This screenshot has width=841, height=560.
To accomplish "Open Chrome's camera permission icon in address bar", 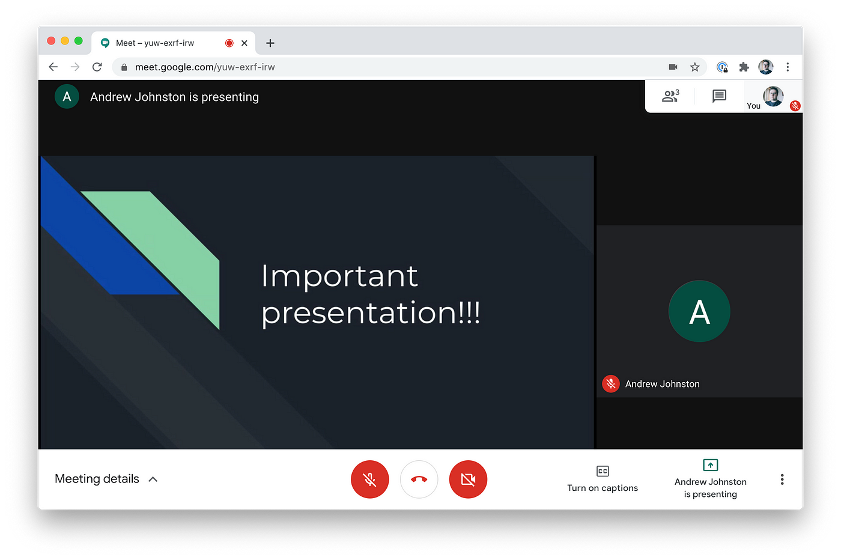I will [672, 67].
